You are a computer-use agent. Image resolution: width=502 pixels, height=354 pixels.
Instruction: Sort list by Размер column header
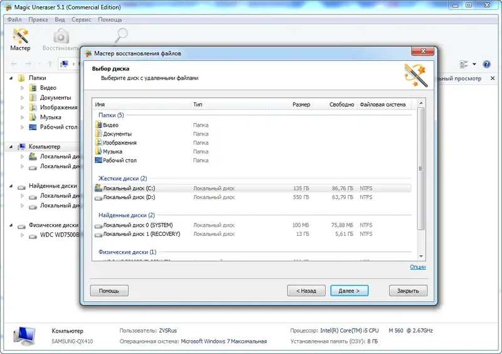[291, 104]
